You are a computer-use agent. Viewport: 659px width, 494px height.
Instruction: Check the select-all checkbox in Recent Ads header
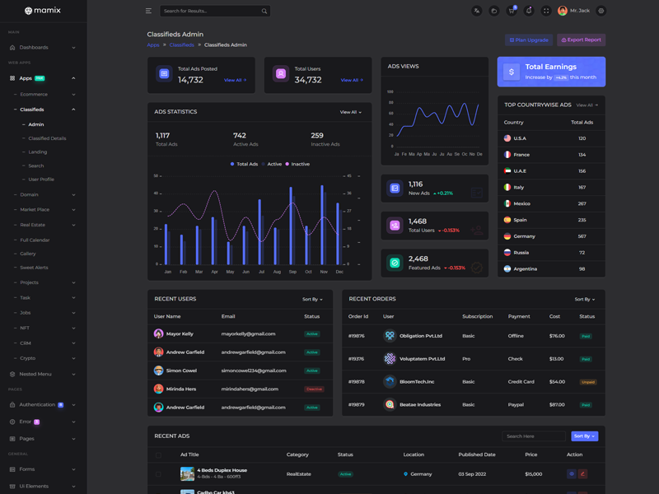[x=159, y=454]
